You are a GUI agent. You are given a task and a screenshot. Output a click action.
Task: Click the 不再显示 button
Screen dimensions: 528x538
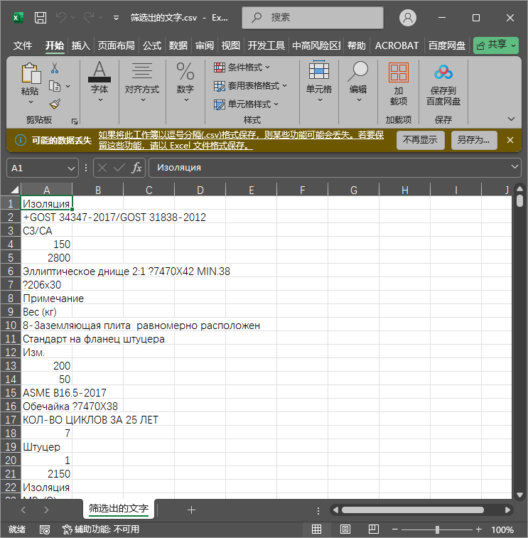420,140
